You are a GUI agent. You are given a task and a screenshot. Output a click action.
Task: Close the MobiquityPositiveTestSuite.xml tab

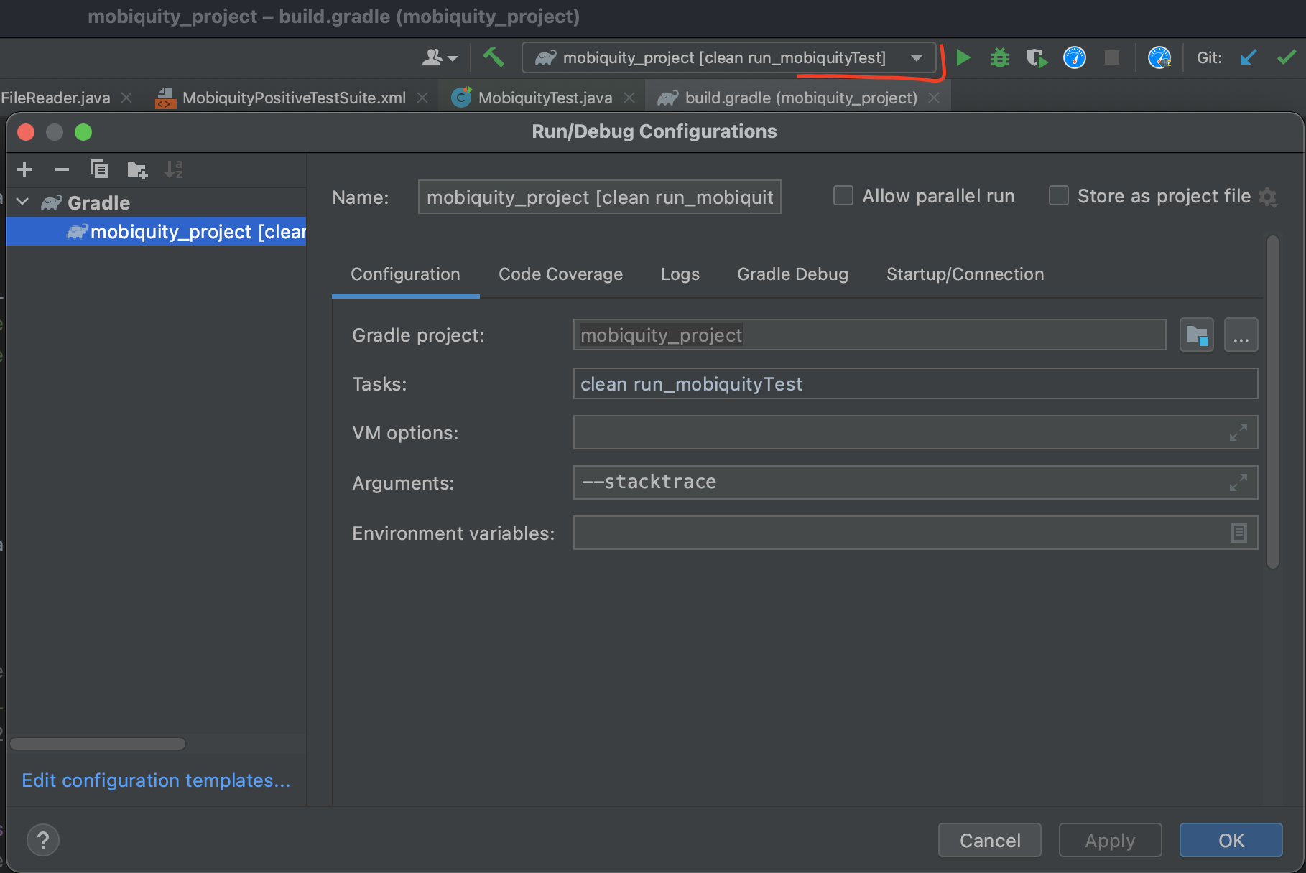click(422, 98)
